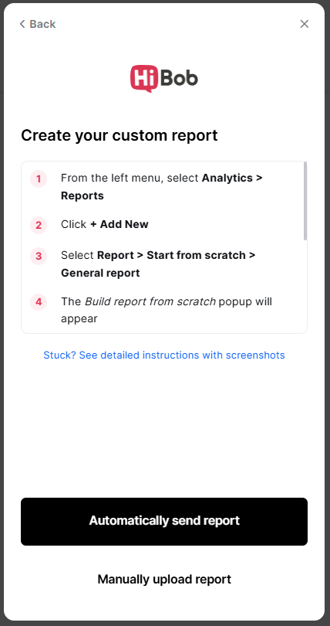Click the HiBob logo
The width and height of the screenshot is (330, 626).
(164, 79)
